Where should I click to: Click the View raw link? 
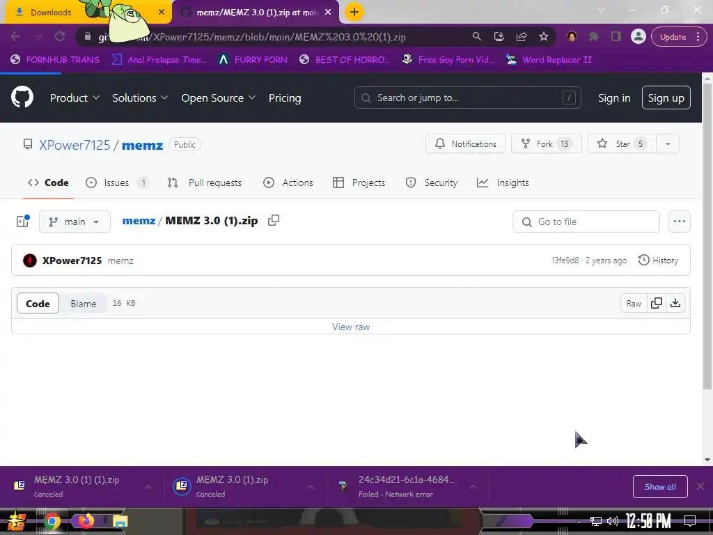click(x=351, y=327)
